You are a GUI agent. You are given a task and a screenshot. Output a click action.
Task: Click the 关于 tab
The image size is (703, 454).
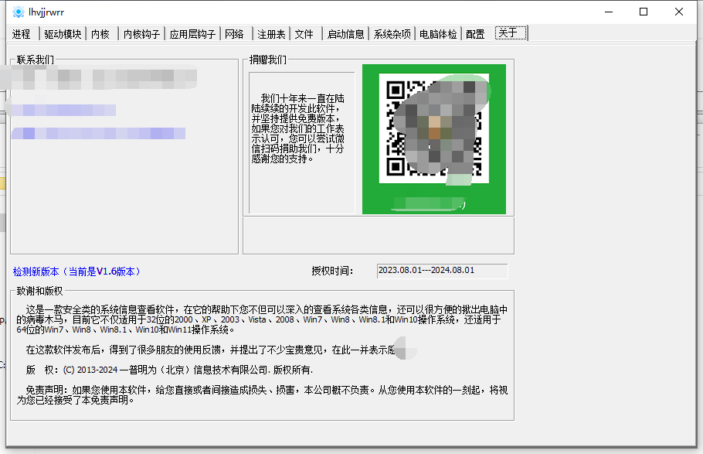(511, 32)
